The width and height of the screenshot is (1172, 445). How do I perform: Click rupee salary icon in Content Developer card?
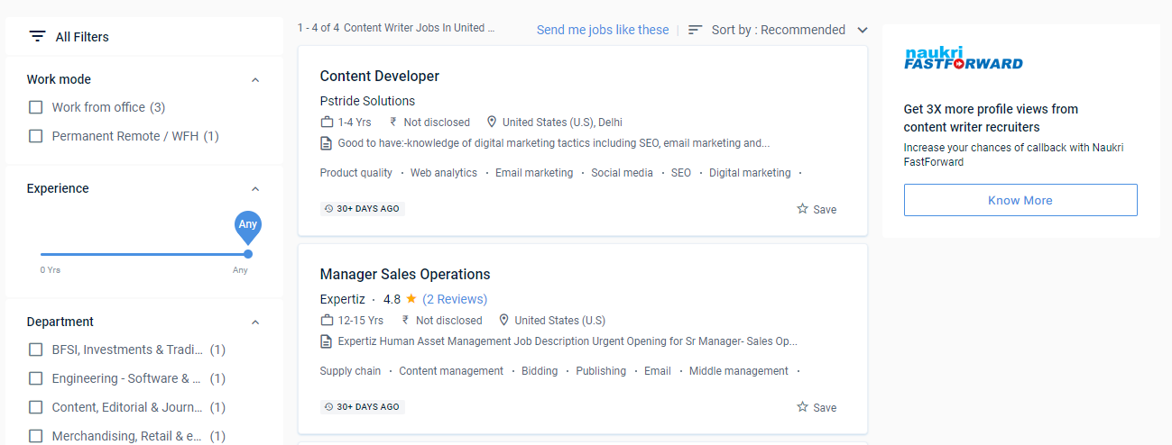click(393, 122)
